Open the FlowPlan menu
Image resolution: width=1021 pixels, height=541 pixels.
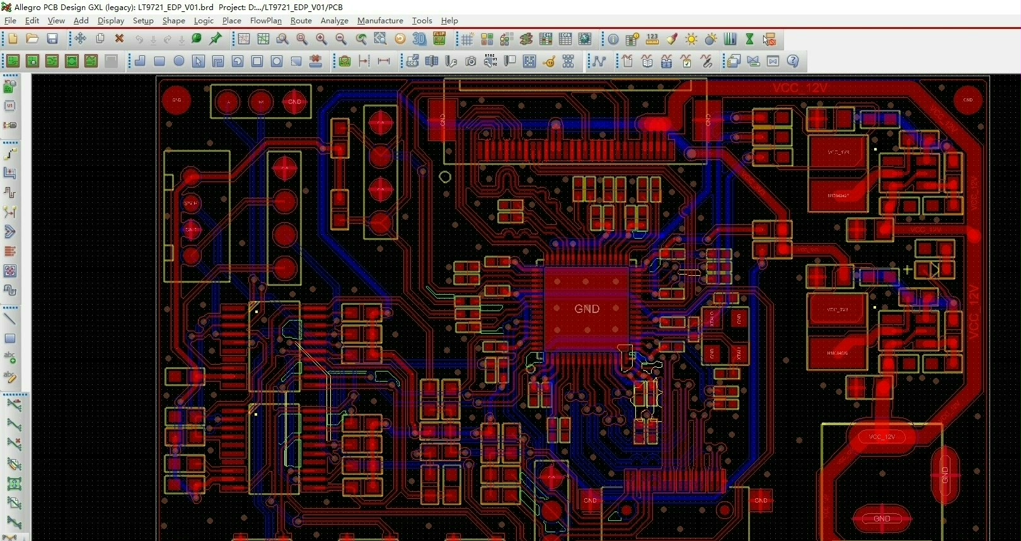click(266, 21)
